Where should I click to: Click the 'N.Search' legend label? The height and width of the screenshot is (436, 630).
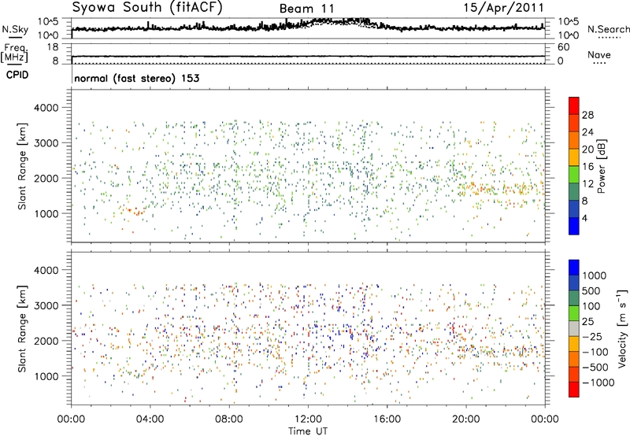click(609, 29)
